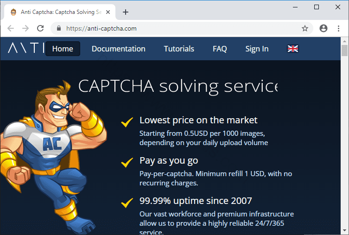Minimize the Chrome window
Screen dimensions: 349x235
tap(295, 7)
